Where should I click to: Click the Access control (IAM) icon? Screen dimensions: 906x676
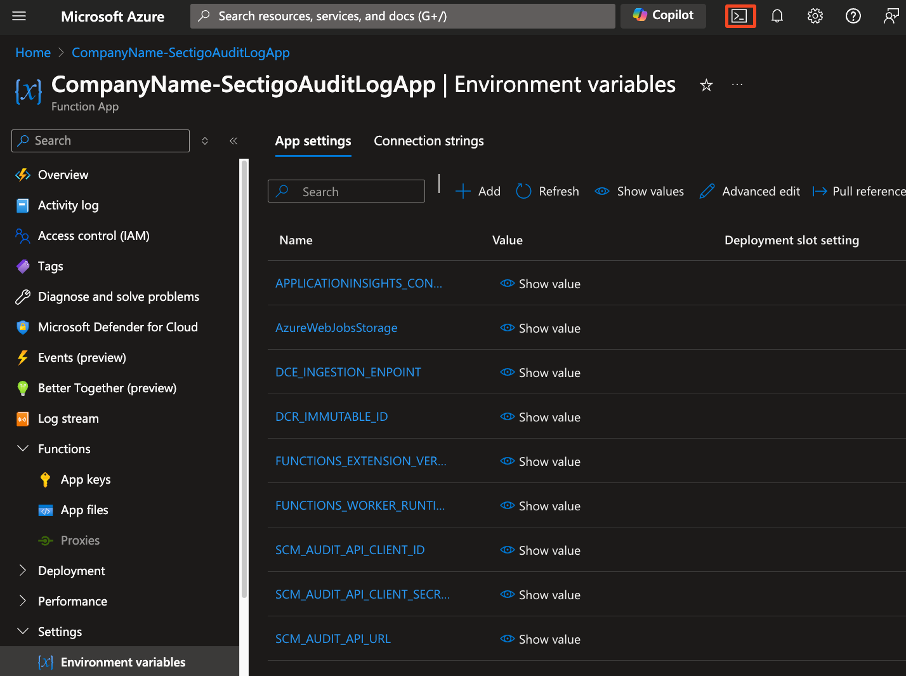(23, 236)
